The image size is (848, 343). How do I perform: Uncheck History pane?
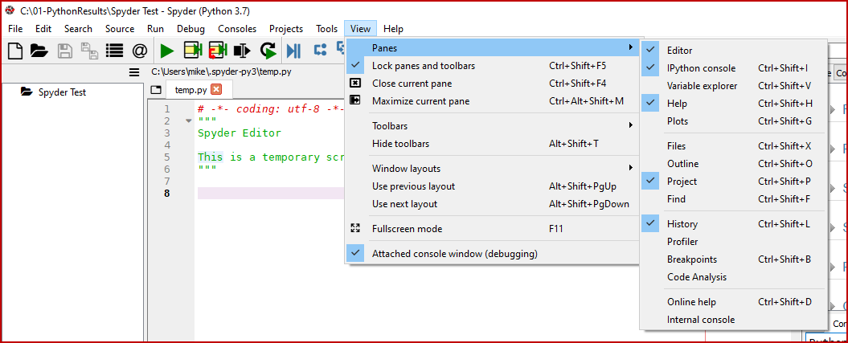pyautogui.click(x=733, y=223)
